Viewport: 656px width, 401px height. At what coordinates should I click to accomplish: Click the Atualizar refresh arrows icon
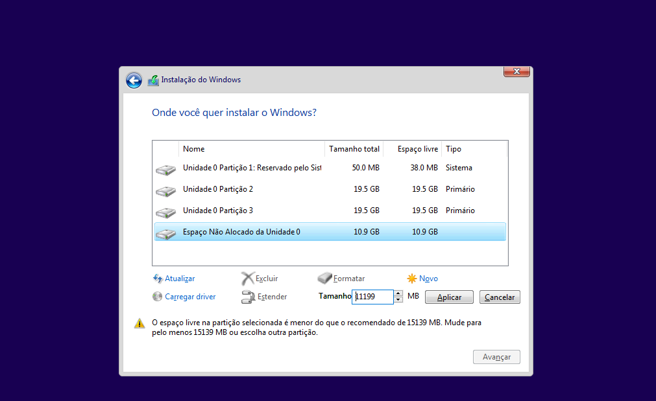click(x=158, y=278)
